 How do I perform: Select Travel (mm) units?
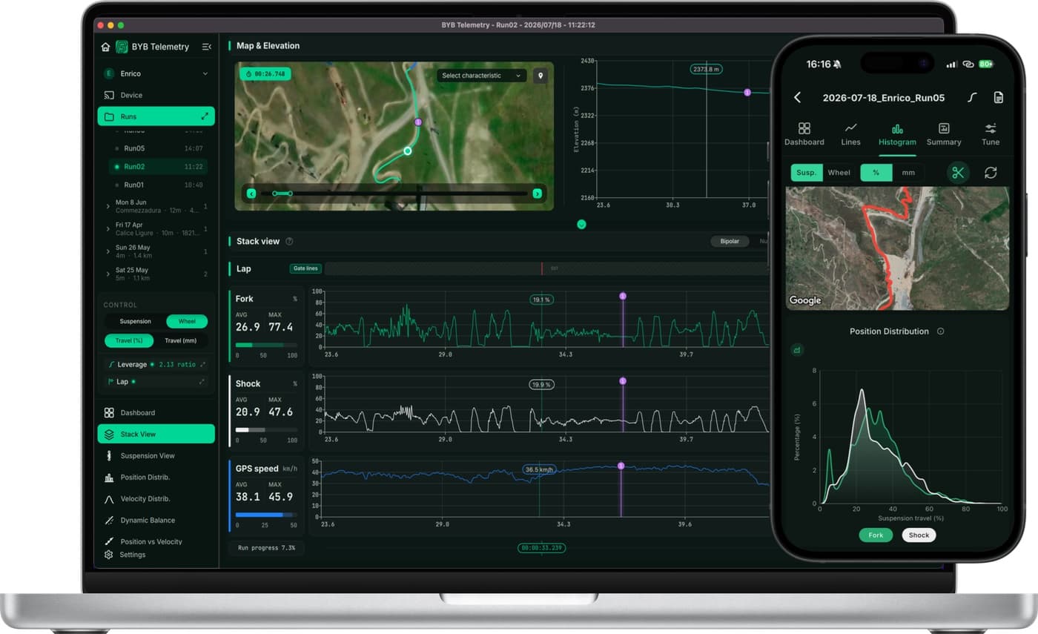point(182,341)
